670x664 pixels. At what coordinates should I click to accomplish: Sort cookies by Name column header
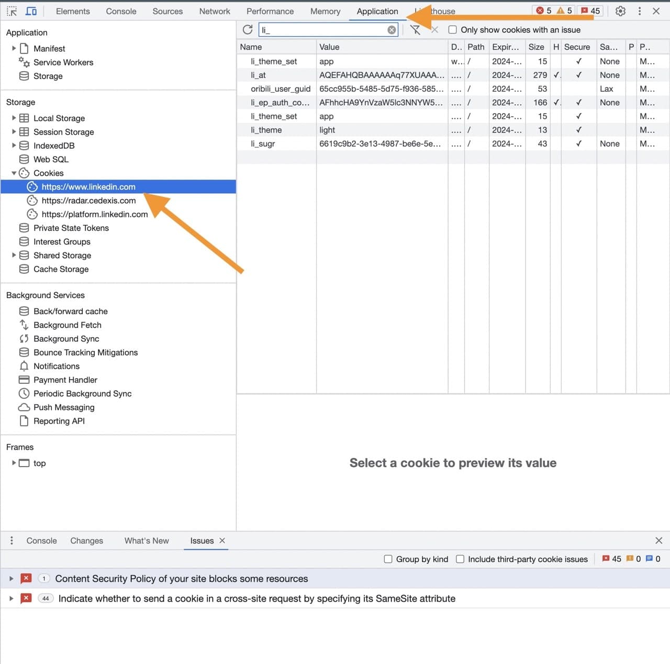276,47
